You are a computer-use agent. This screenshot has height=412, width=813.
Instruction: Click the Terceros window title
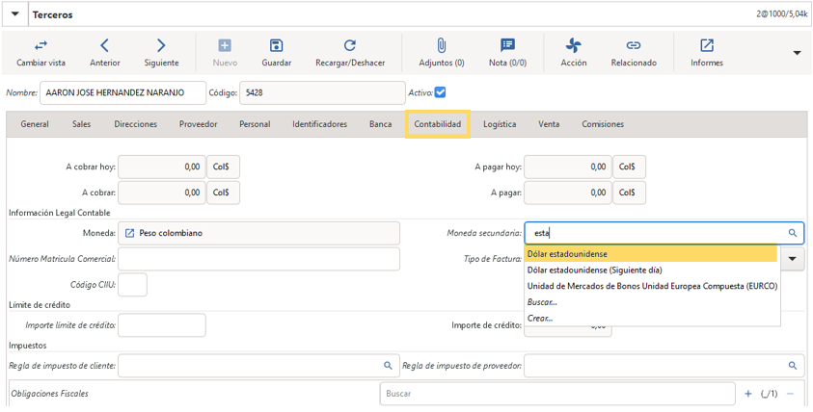[52, 15]
